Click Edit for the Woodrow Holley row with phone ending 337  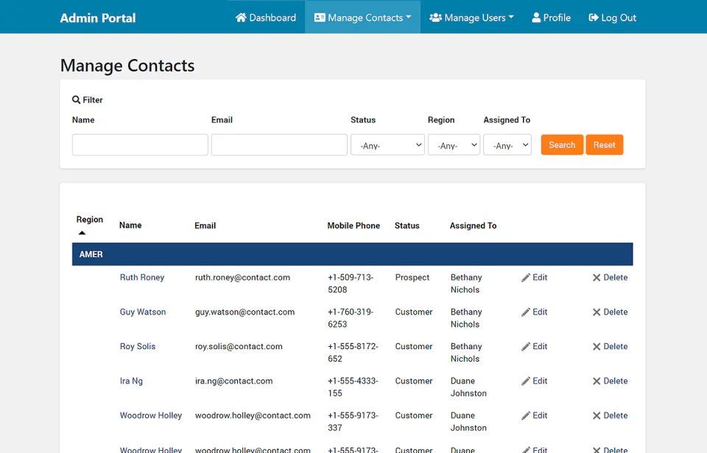tap(535, 415)
